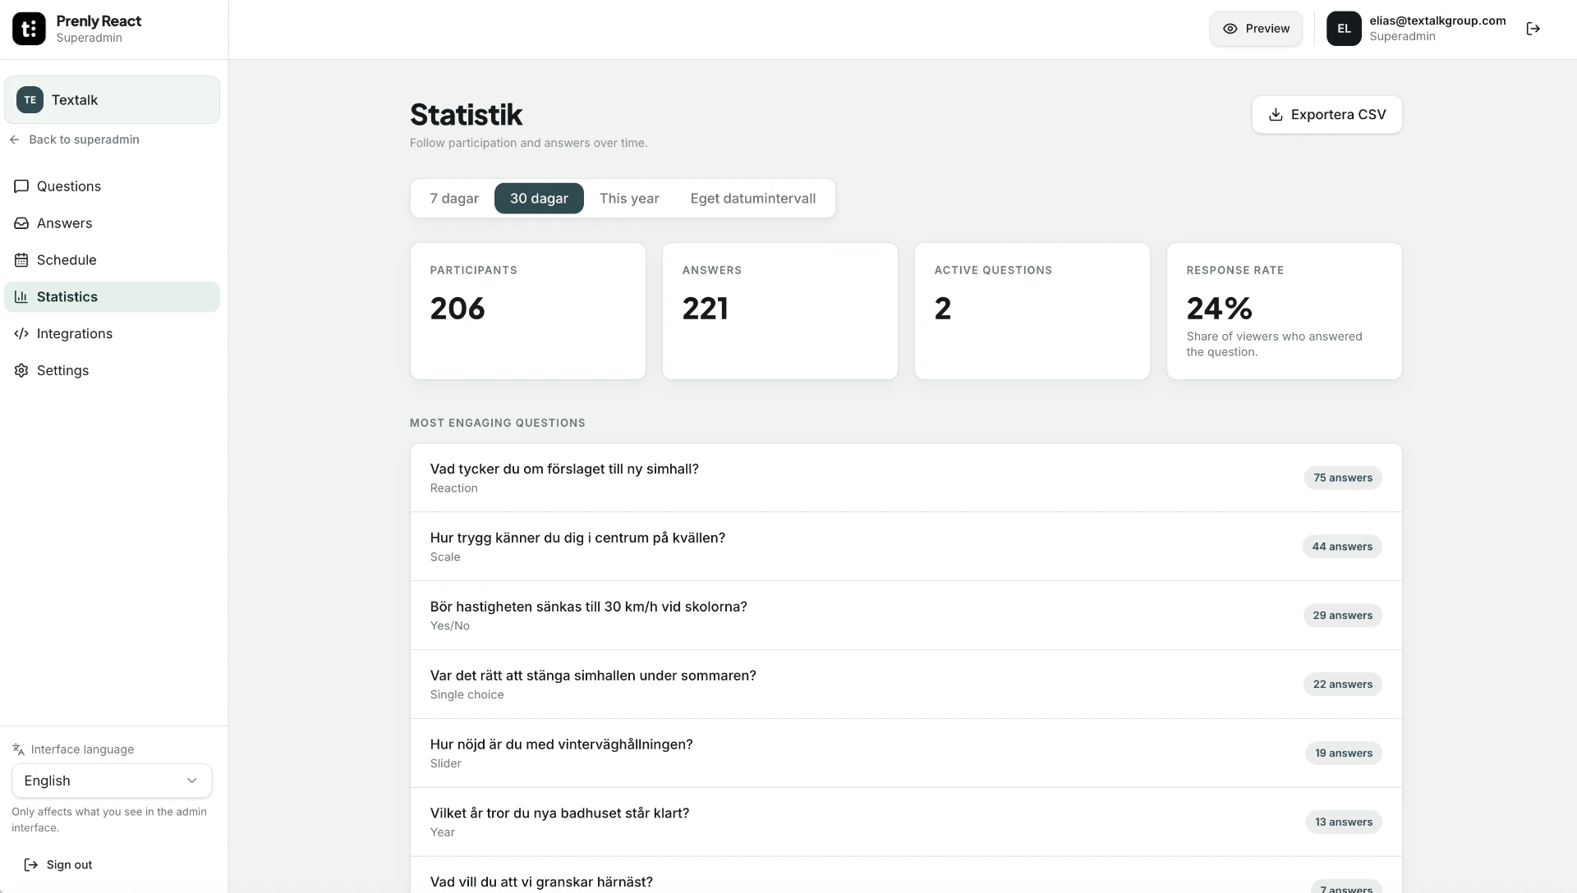Viewport: 1577px width, 893px height.
Task: Click the 75 answers badge
Action: 1343,478
